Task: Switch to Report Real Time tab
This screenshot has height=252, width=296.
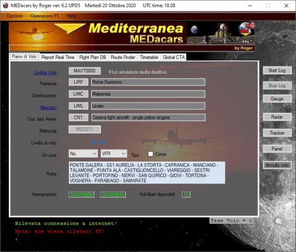Action: coord(58,57)
